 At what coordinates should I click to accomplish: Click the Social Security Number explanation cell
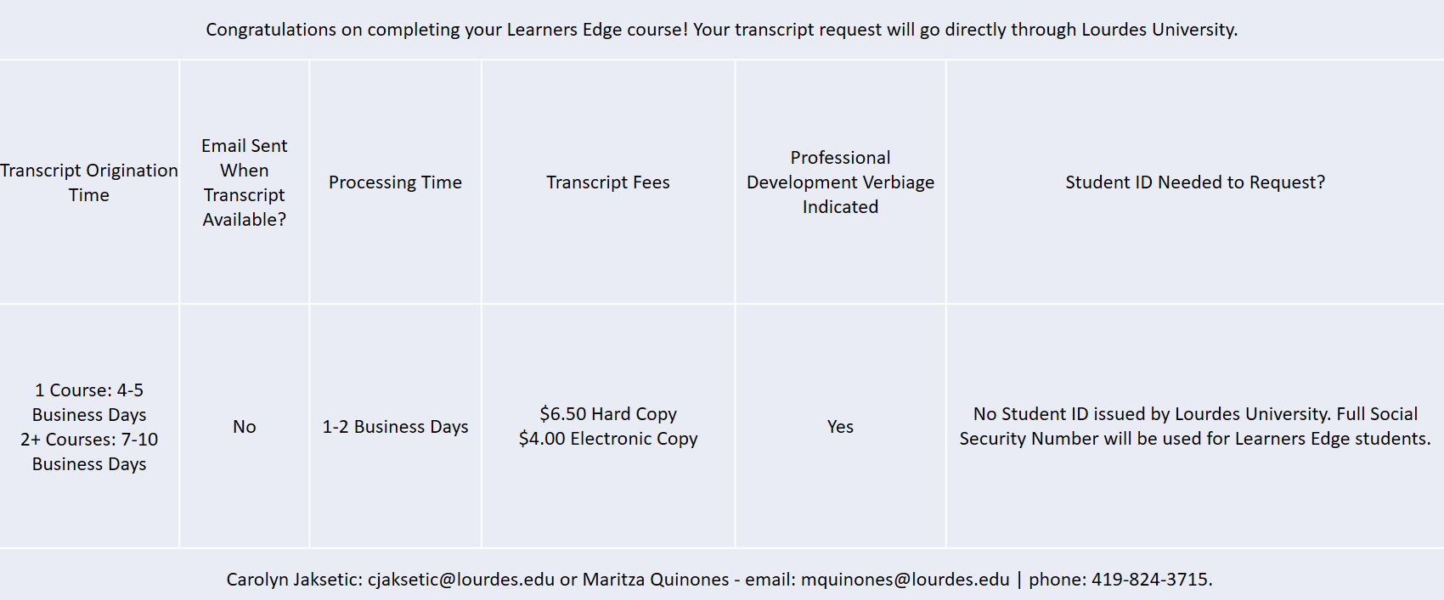(x=1194, y=427)
